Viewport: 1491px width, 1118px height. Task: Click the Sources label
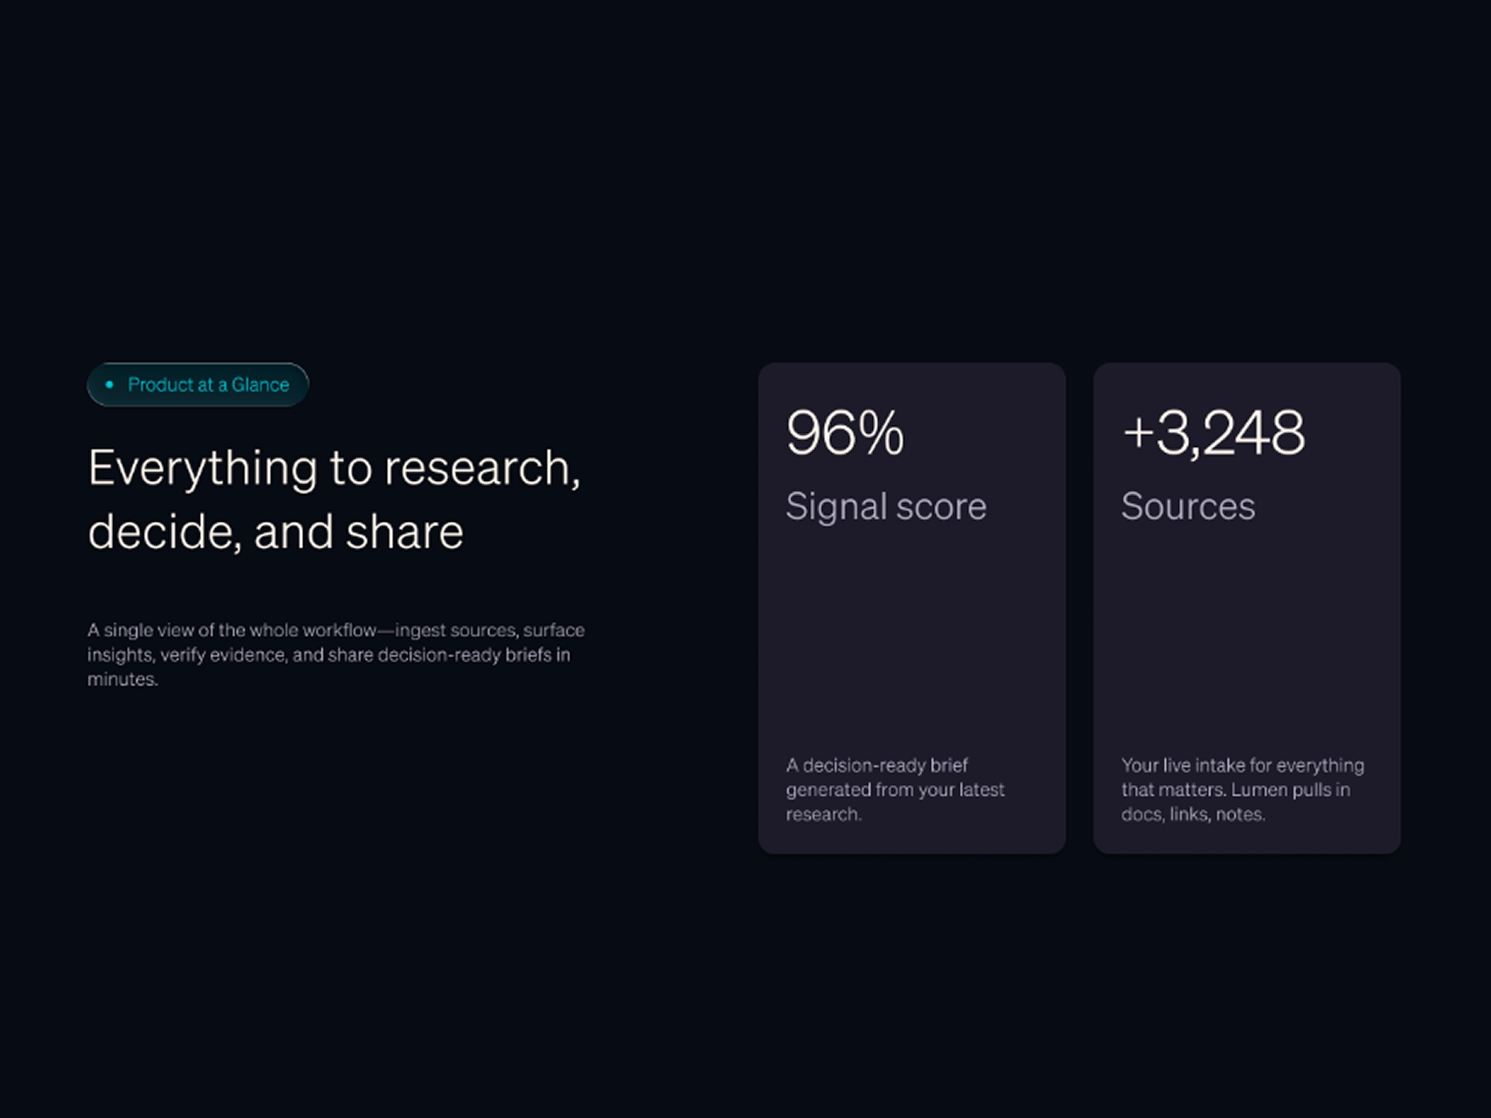click(1188, 506)
